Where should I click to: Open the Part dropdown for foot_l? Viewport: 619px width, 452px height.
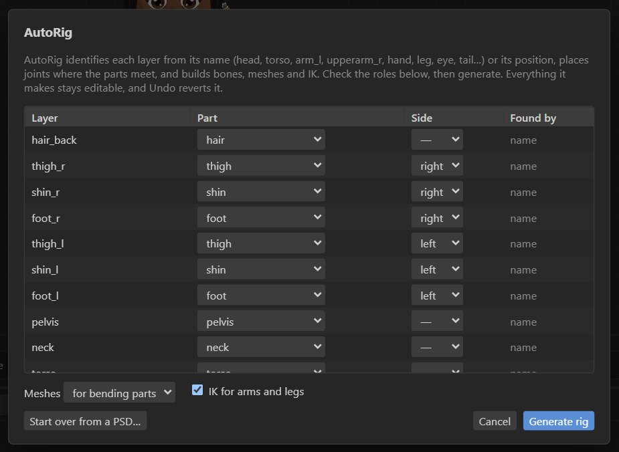point(261,296)
